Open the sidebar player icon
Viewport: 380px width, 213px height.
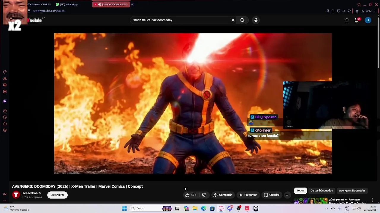pos(5,111)
